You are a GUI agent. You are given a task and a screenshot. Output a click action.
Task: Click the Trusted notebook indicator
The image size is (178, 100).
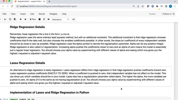click(152, 14)
